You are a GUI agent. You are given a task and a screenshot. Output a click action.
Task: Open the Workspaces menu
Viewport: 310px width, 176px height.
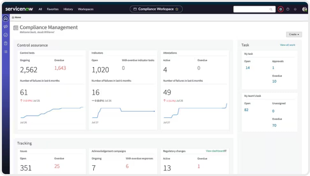(x=85, y=9)
